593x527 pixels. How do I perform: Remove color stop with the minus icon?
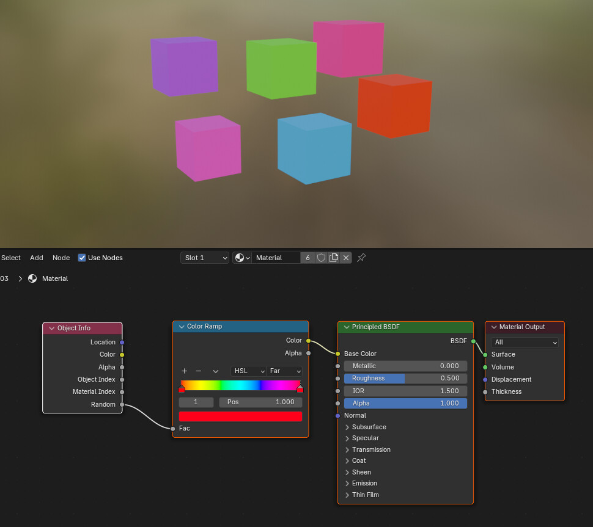tap(199, 371)
